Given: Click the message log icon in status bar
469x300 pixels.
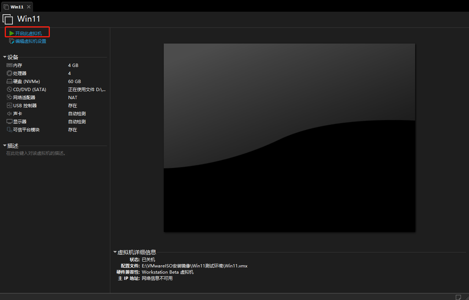Looking at the screenshot, I should 458,297.
